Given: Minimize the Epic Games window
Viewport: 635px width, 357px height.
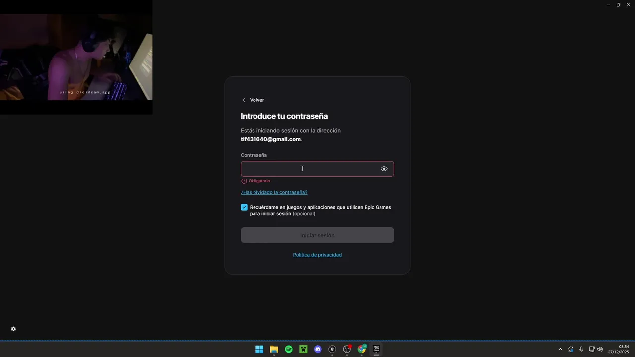Looking at the screenshot, I should click(x=609, y=5).
